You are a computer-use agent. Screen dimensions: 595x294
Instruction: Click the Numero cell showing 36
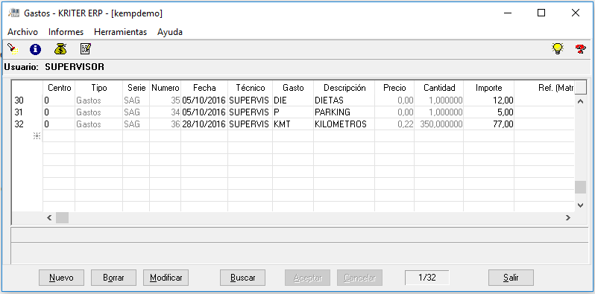165,124
